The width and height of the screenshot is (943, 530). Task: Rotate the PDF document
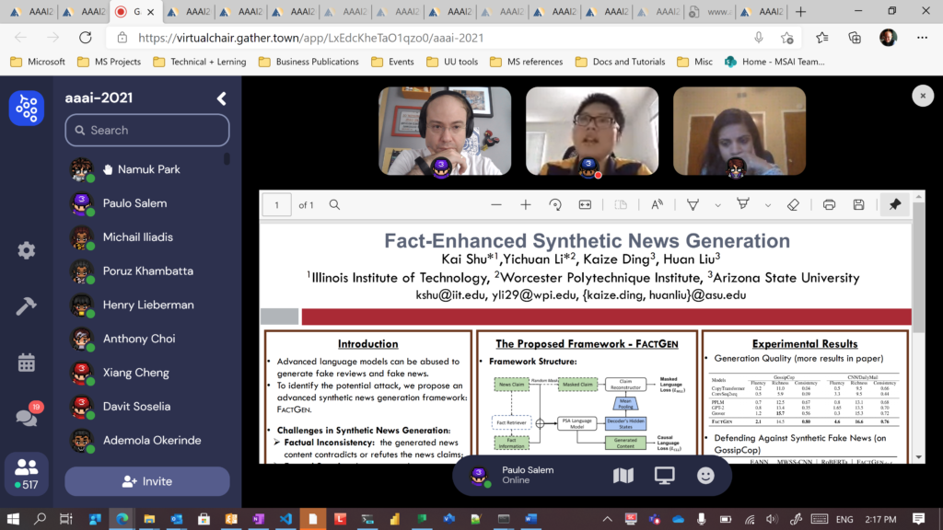click(x=555, y=205)
